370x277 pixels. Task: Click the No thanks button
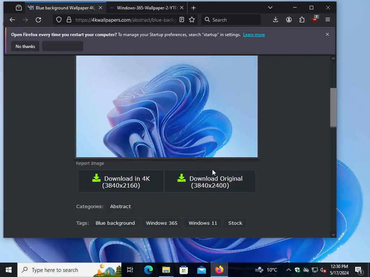(25, 47)
